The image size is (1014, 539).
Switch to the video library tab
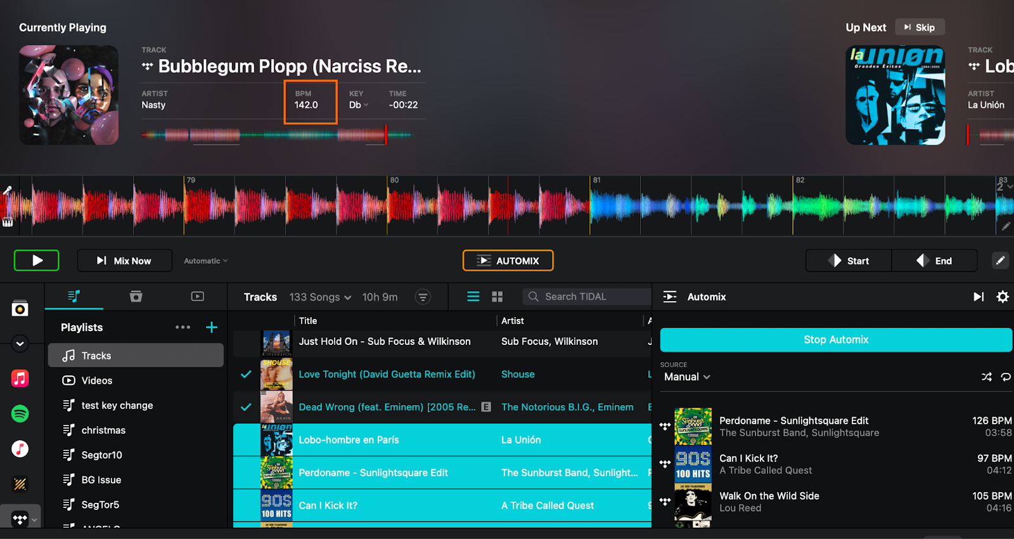click(198, 296)
